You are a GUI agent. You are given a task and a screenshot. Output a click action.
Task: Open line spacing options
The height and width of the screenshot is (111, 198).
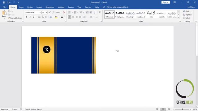pos(84,17)
